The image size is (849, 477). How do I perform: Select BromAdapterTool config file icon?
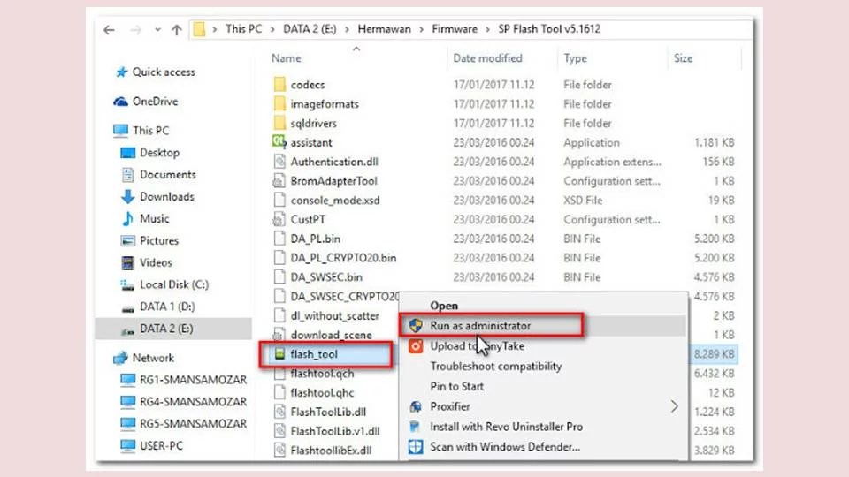pyautogui.click(x=279, y=181)
